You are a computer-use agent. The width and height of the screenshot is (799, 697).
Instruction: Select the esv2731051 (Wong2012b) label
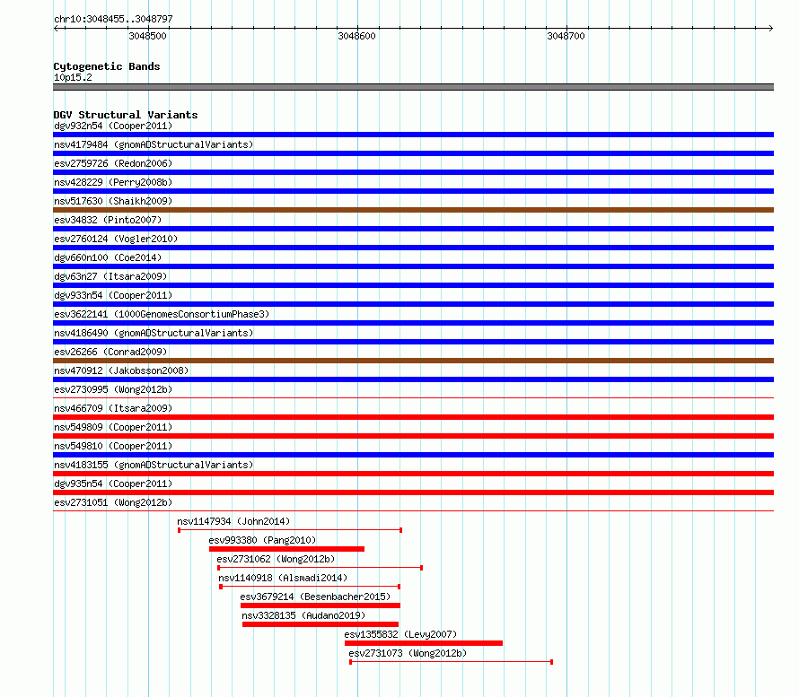click(113, 502)
